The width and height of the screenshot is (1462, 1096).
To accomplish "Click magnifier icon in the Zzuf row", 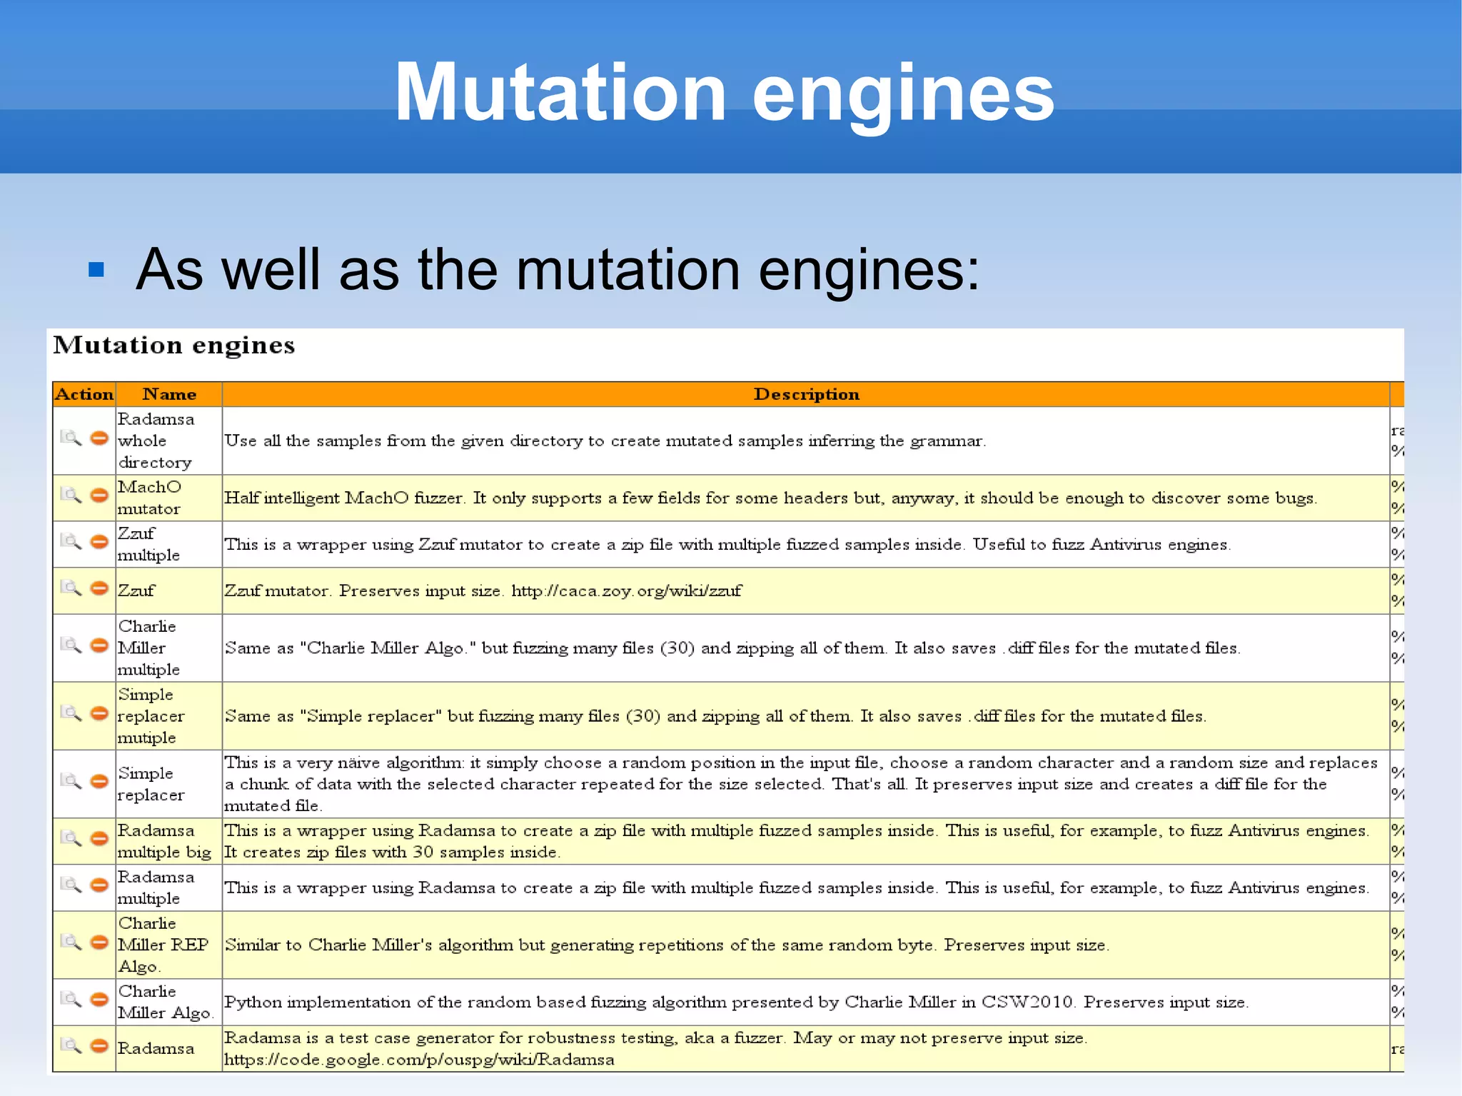I will (x=71, y=588).
